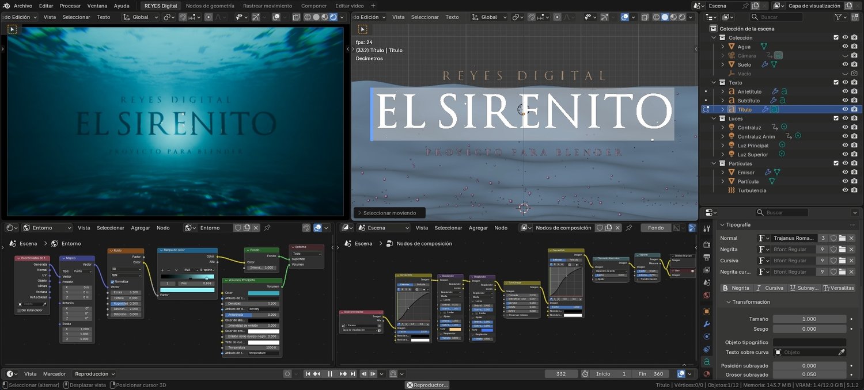Open the Ayuda menu

click(122, 6)
